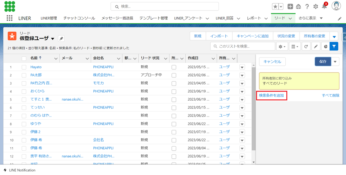Toggle the filter funnel button
Screen dimensions: 346x175
coord(334,46)
